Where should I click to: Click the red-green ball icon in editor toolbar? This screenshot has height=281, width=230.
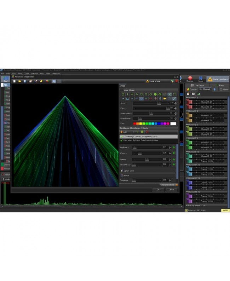(x=47, y=81)
